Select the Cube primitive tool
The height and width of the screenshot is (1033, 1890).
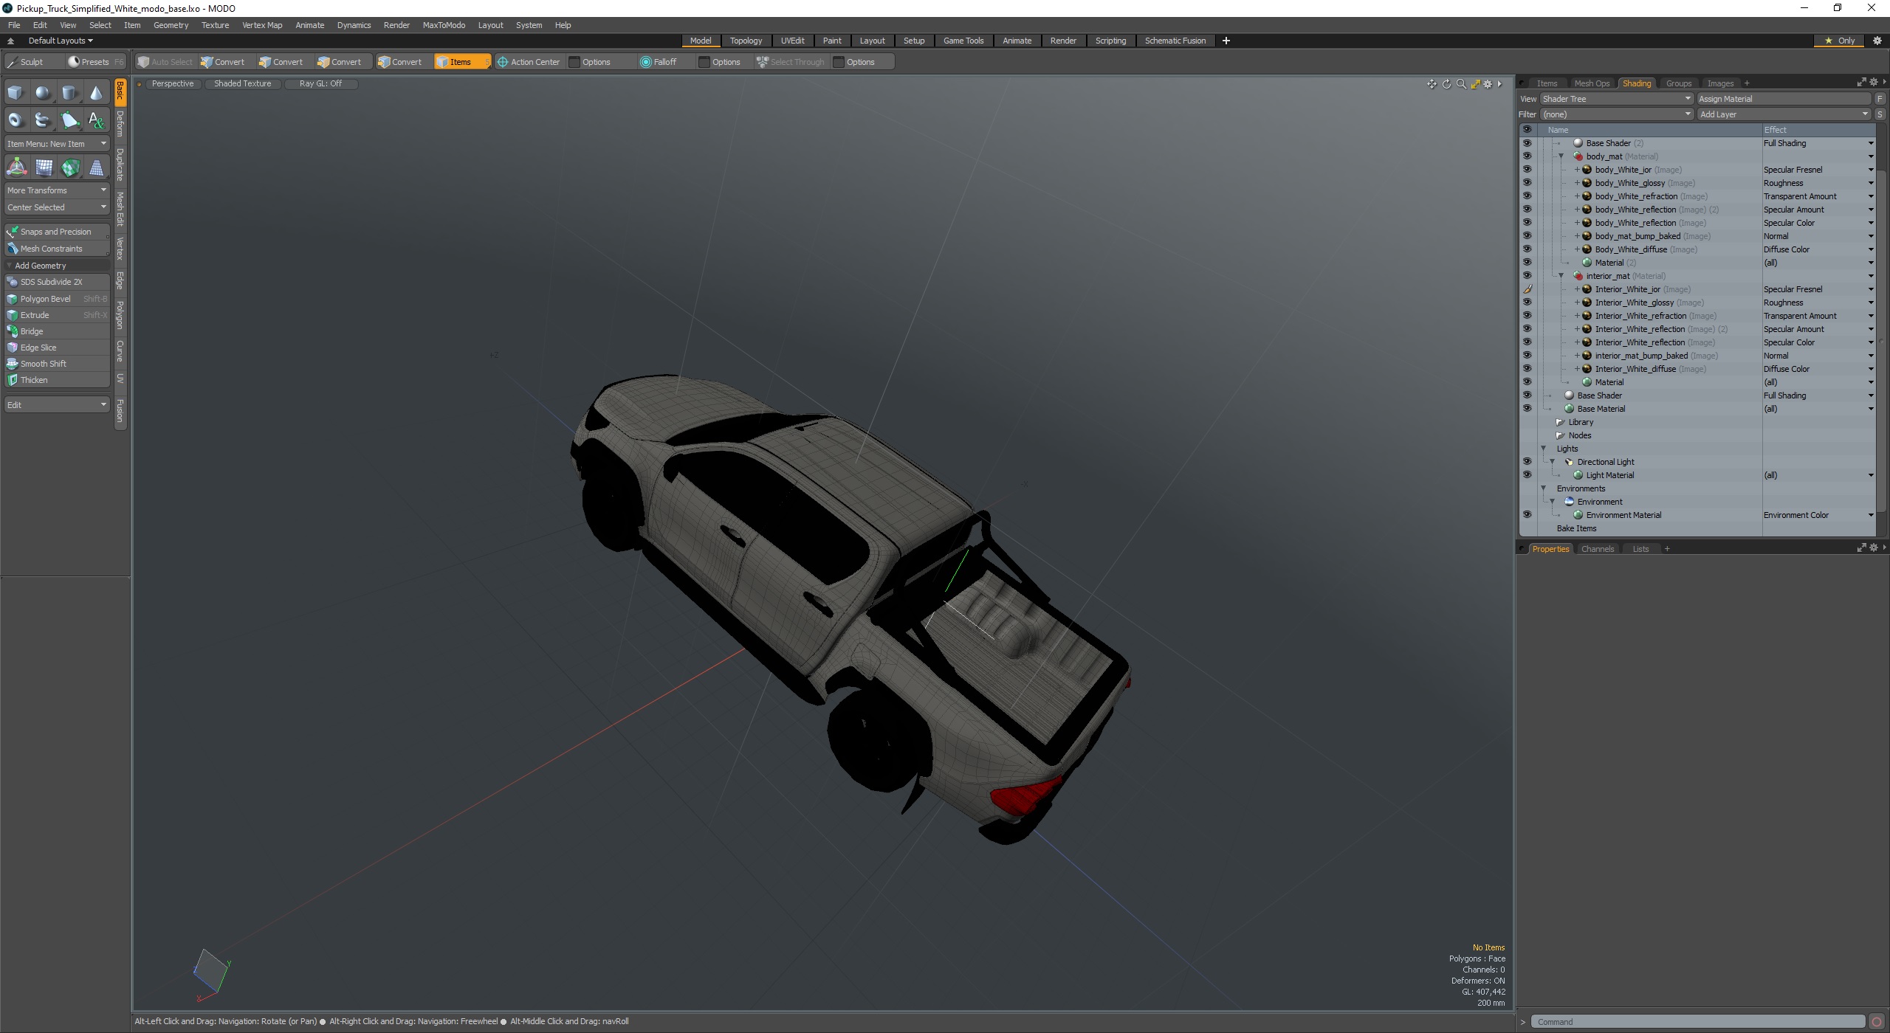click(x=16, y=93)
